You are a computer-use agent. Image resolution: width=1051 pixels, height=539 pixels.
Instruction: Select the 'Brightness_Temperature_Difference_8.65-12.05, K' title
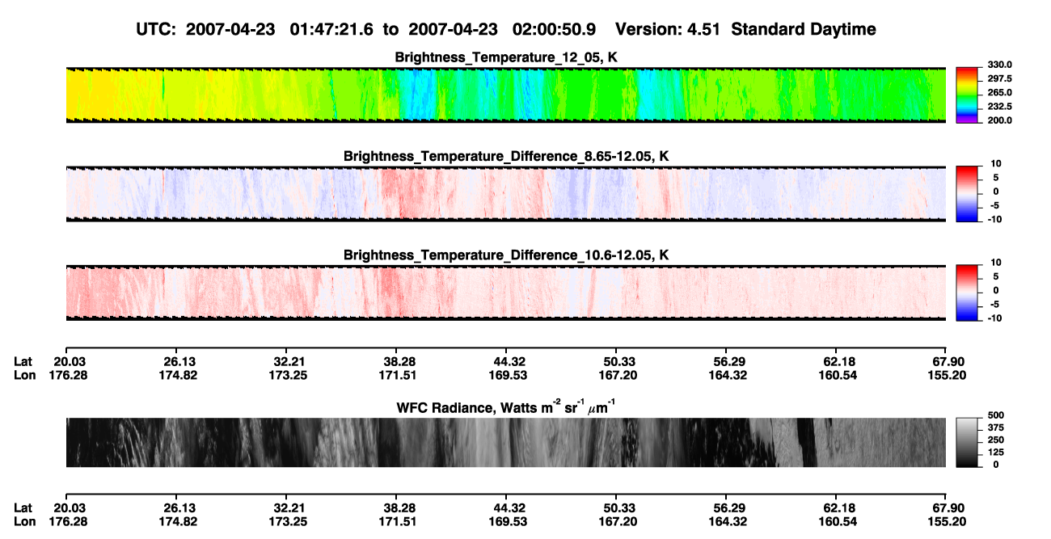506,156
